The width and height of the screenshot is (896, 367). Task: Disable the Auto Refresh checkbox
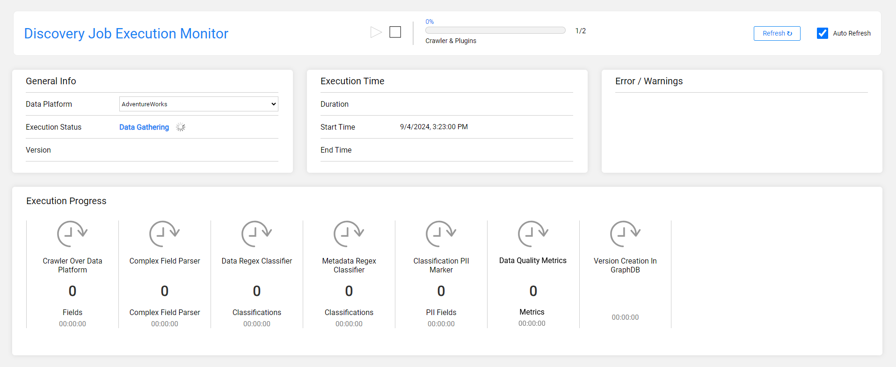[822, 33]
